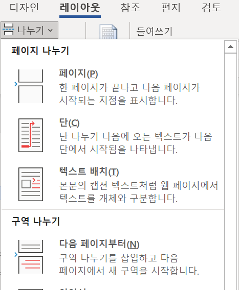Insert a 단(C) column break

(69, 123)
